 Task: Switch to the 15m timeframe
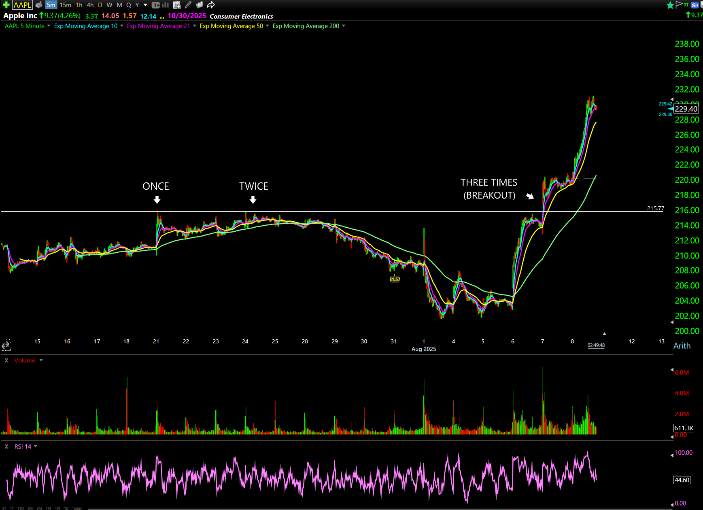[x=65, y=5]
